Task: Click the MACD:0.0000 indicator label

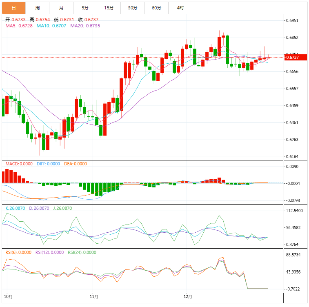Action: tap(19, 164)
